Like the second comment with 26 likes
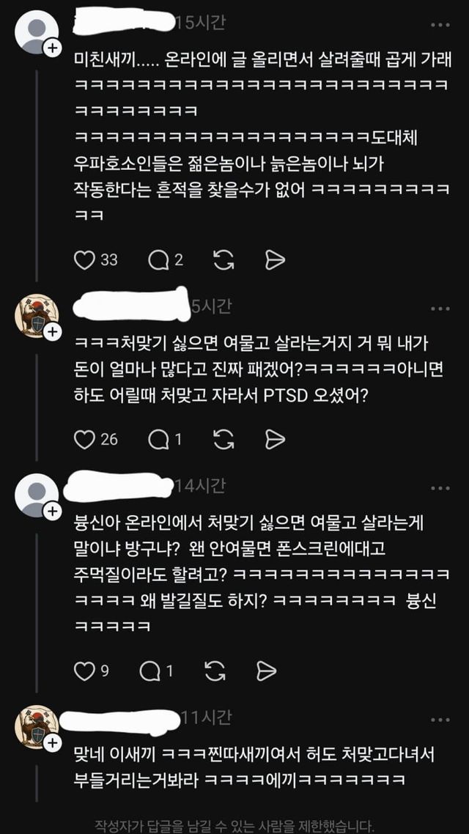469x834 pixels. coord(84,439)
